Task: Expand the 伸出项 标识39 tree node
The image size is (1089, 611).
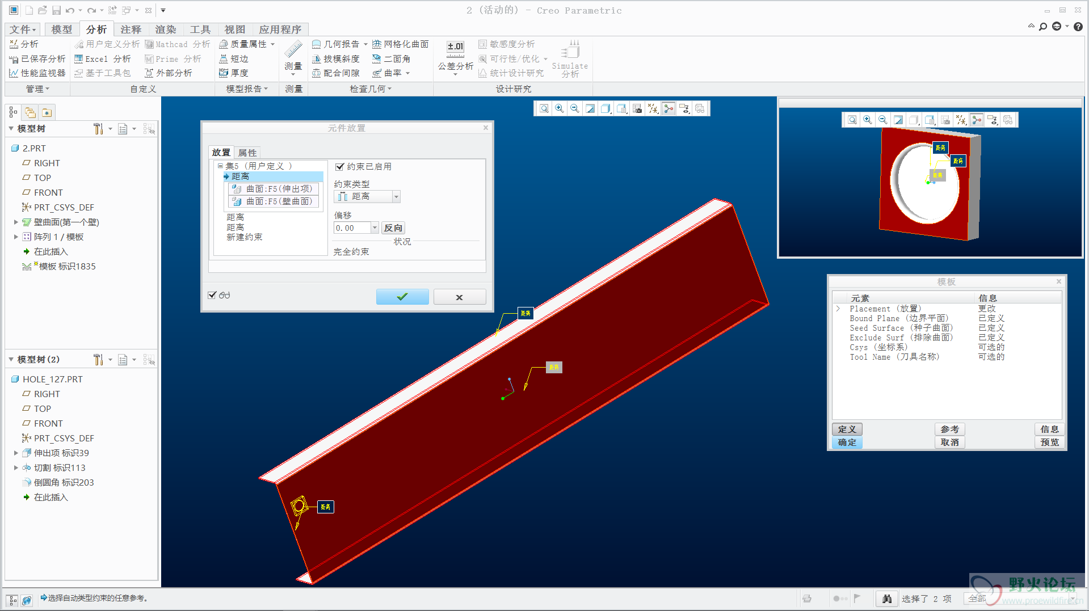Action: click(16, 453)
